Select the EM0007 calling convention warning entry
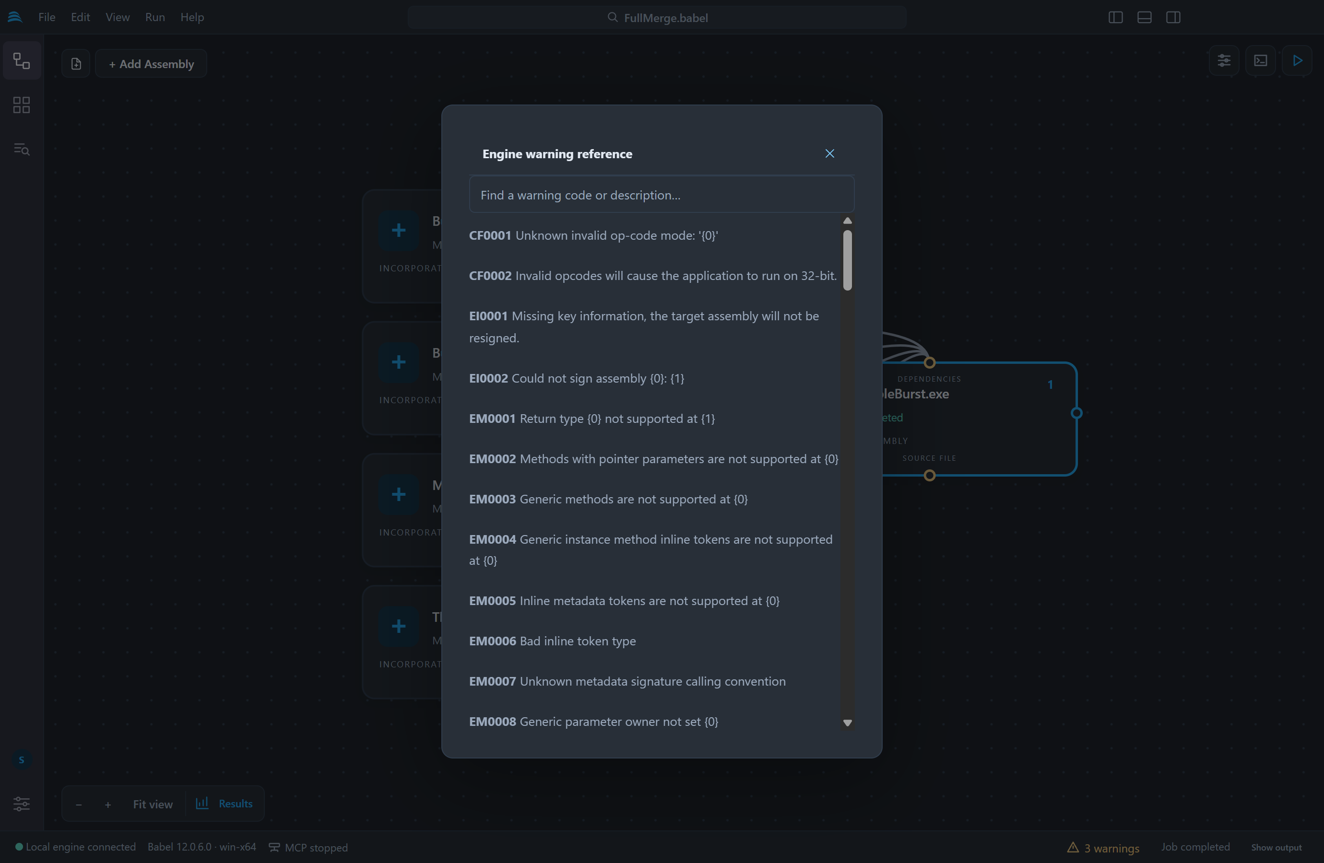Screen dimensions: 1324x863 (x=627, y=681)
